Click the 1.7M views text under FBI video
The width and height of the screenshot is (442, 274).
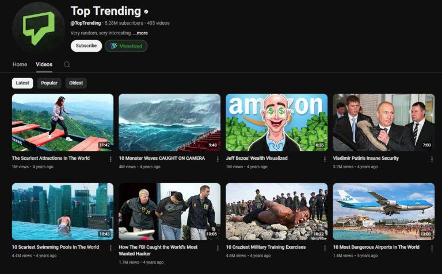[x=129, y=262]
